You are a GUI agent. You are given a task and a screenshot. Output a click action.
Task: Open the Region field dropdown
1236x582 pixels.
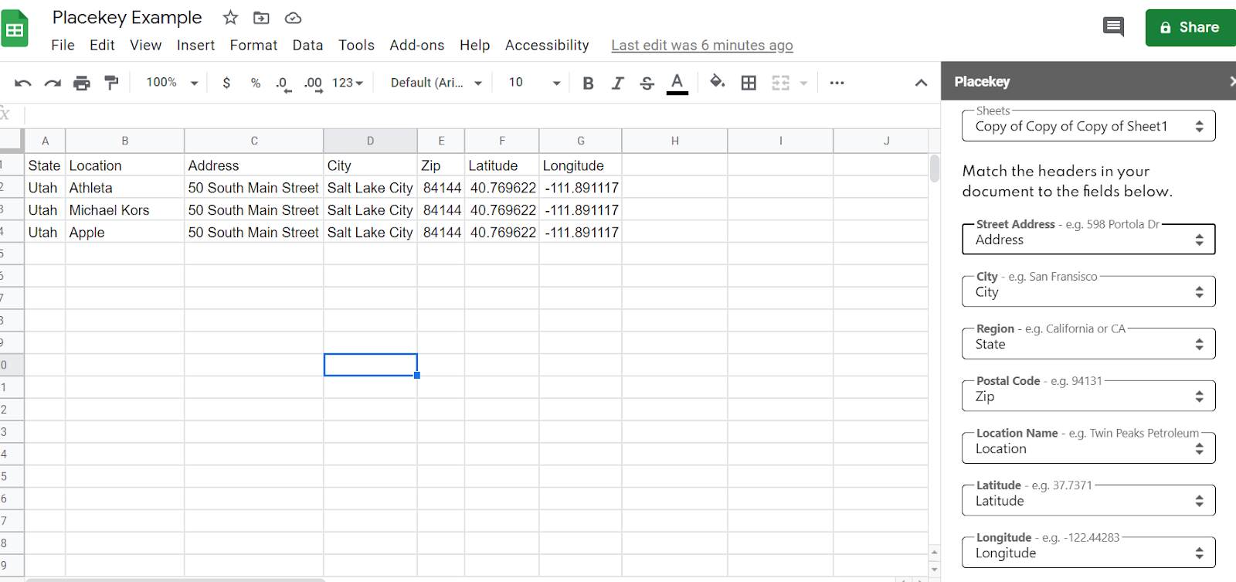pos(1088,344)
